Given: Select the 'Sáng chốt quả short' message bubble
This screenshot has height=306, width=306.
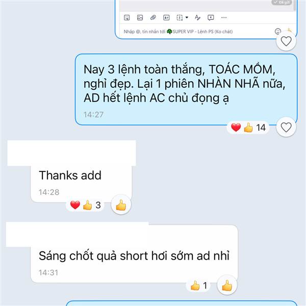Looking at the screenshot, I should click(x=134, y=254).
